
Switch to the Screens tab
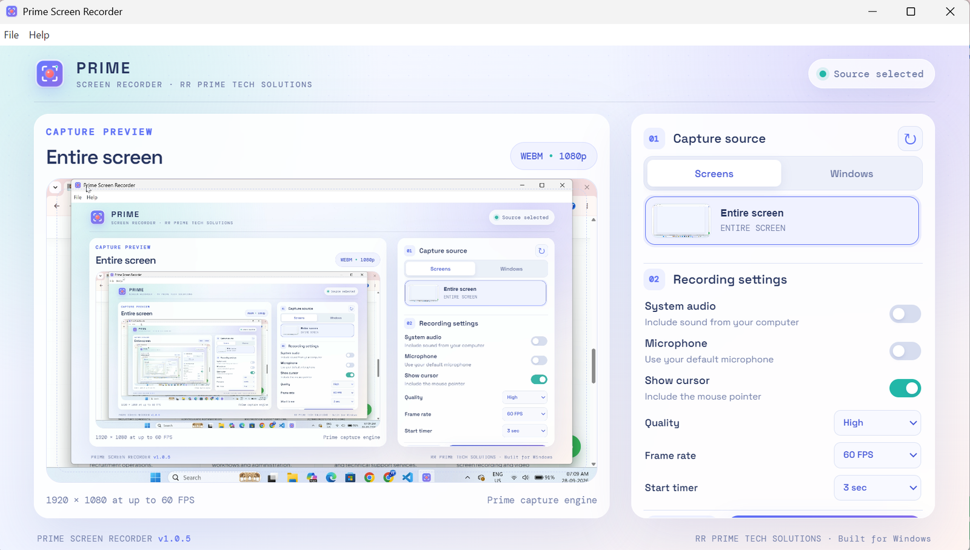[x=714, y=174]
